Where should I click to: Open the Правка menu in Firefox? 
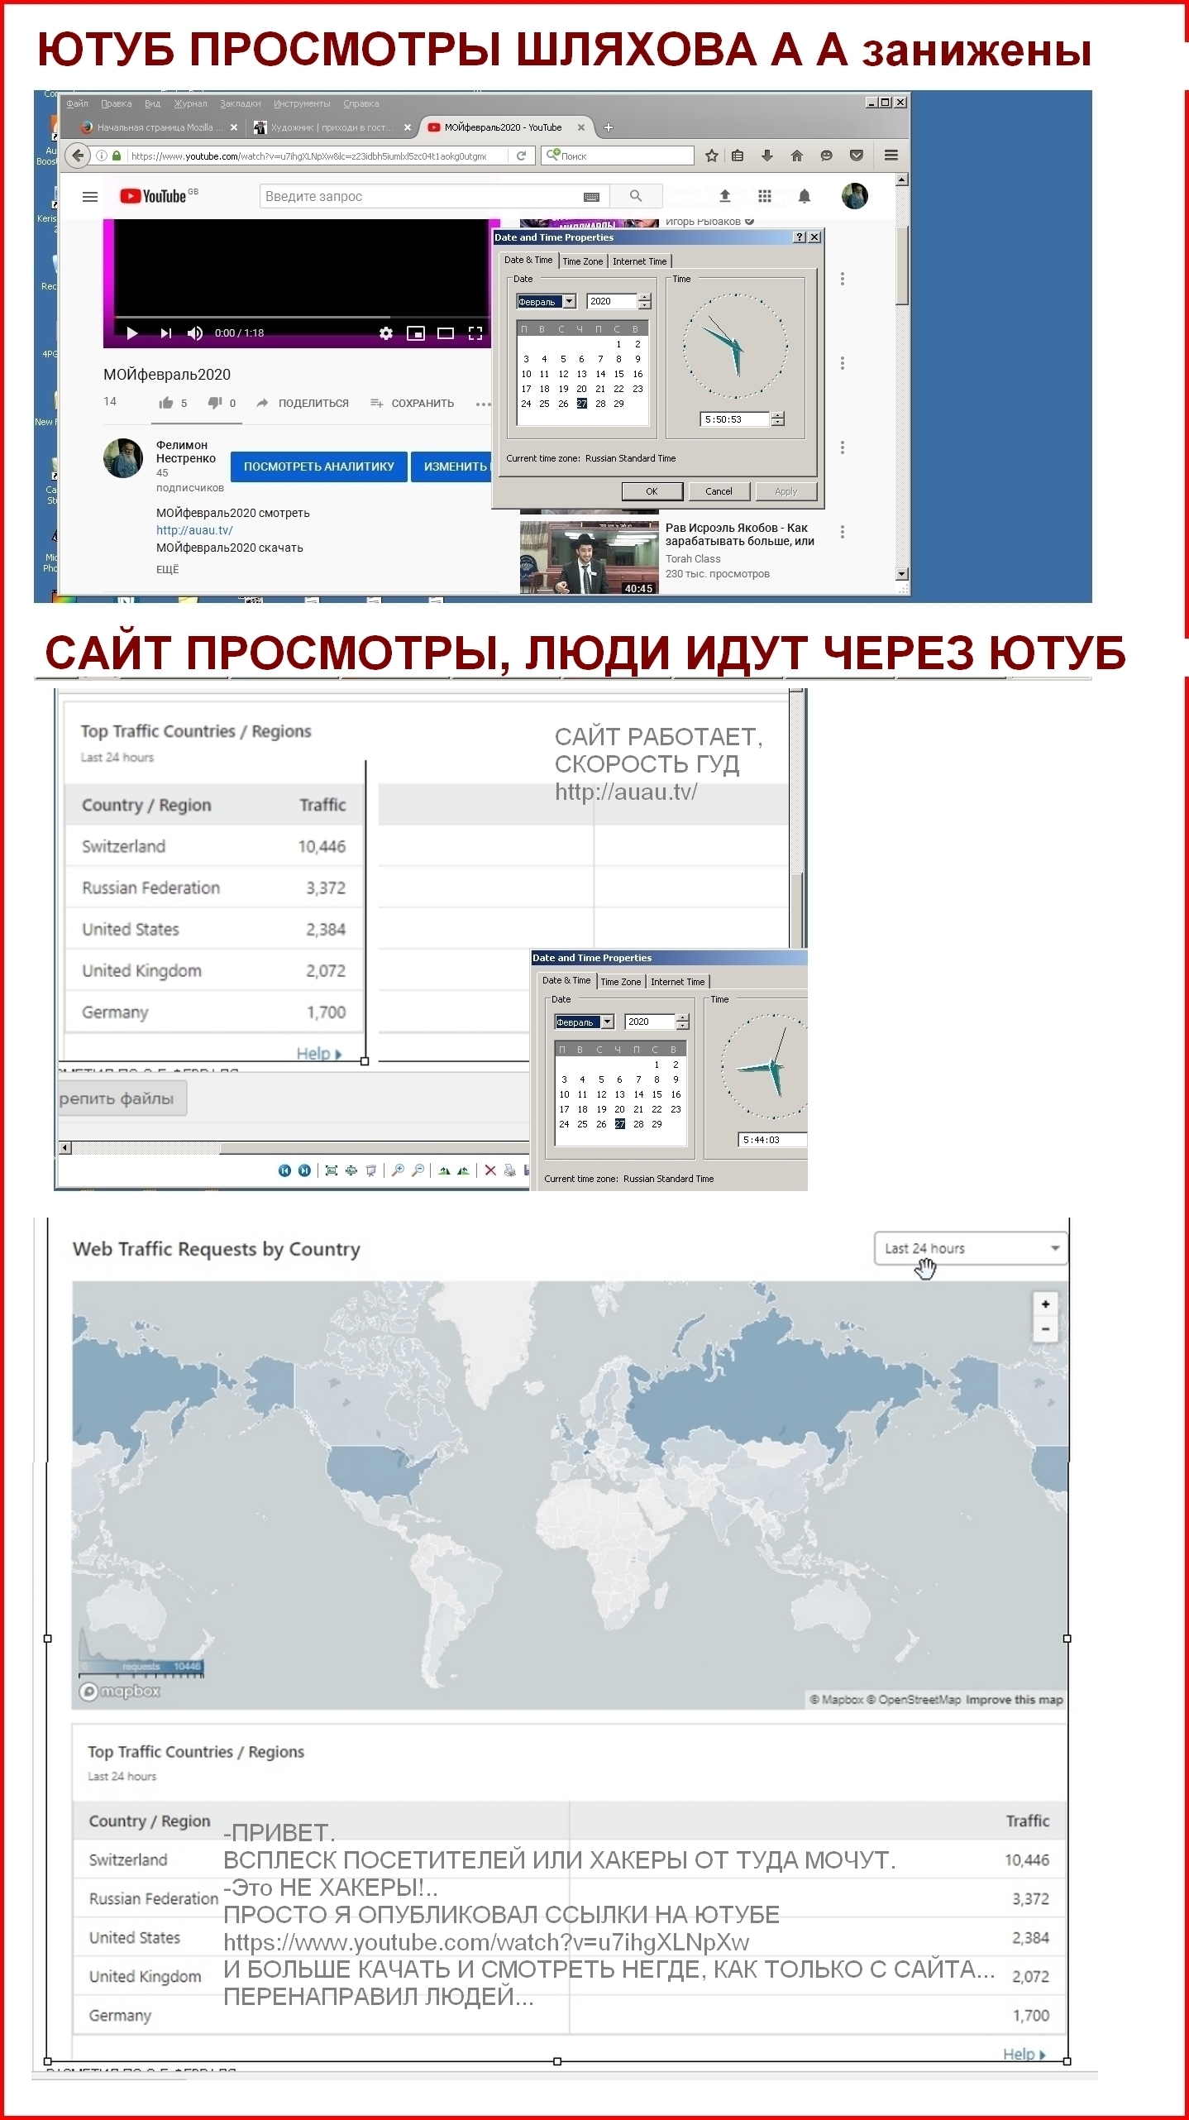tap(117, 103)
